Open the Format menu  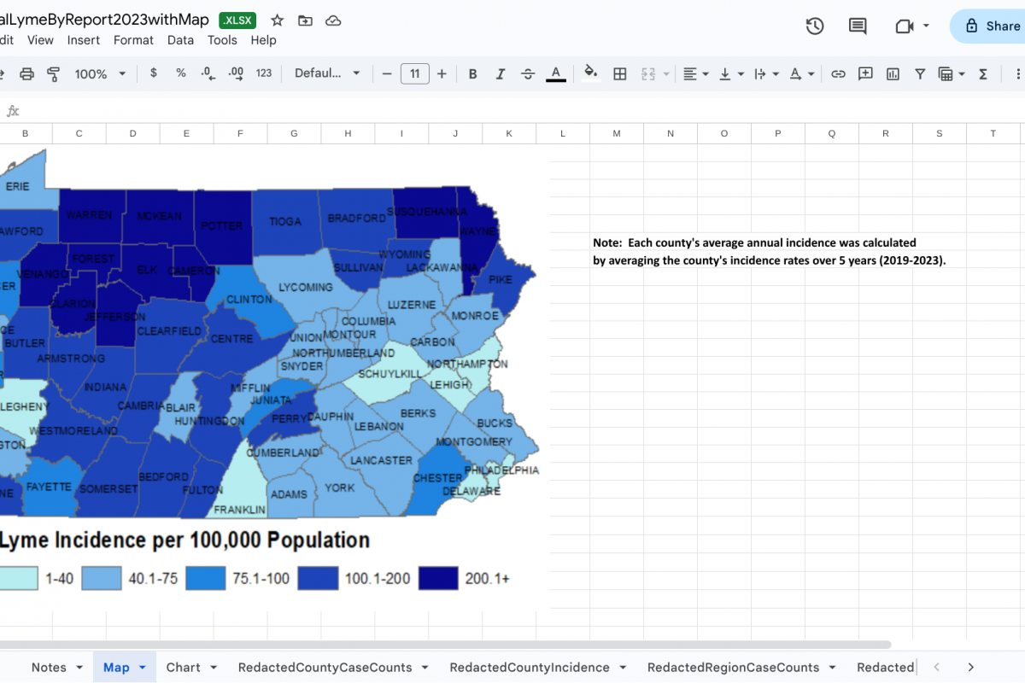(x=133, y=40)
